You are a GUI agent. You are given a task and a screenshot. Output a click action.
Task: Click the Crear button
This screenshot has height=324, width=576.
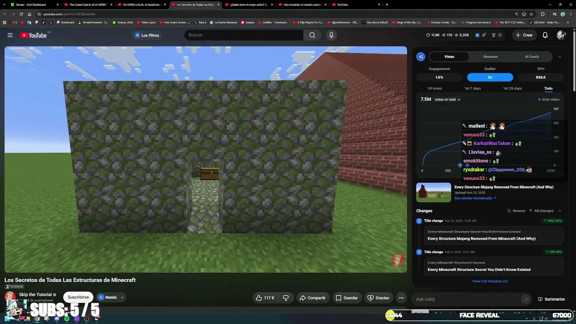[524, 35]
